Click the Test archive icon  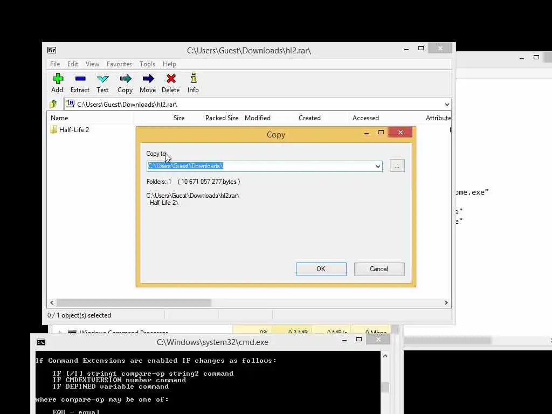coord(103,79)
